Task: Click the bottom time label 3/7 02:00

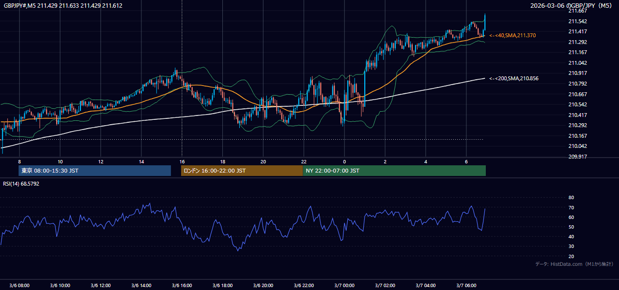Action: click(x=385, y=285)
